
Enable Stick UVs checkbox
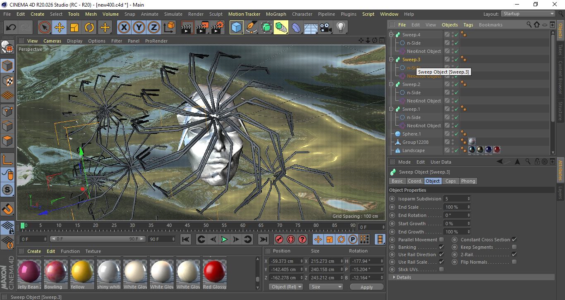coord(441,269)
